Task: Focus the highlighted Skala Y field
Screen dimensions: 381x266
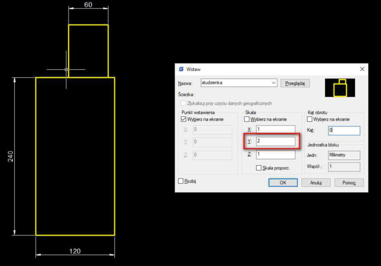Action: point(275,142)
